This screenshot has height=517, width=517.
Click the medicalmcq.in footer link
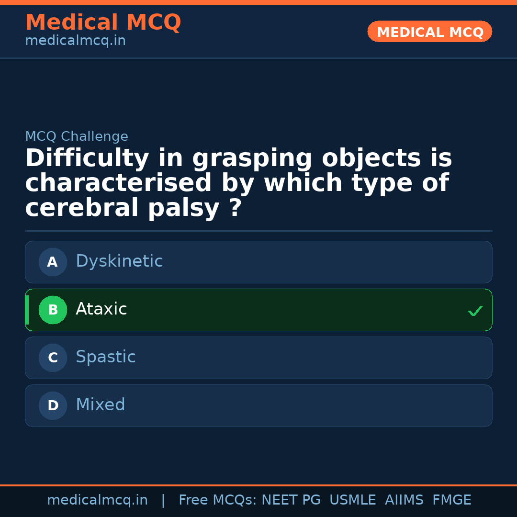tap(98, 500)
